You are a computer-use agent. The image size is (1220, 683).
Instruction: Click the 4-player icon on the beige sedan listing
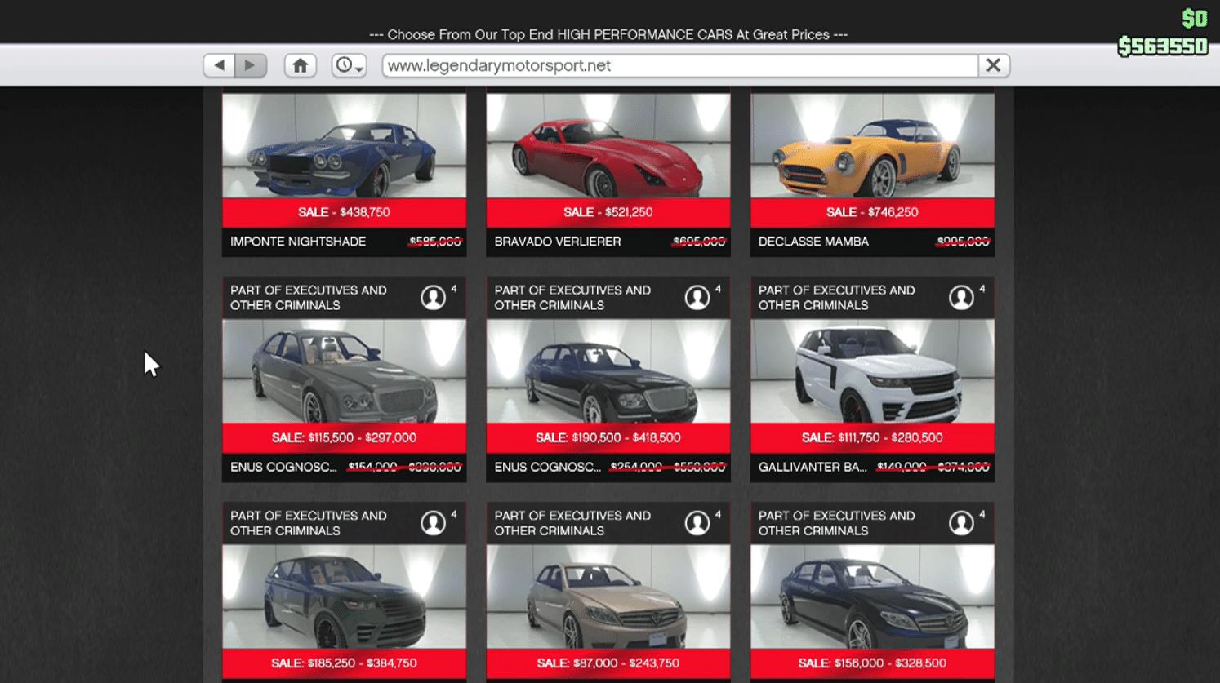[x=697, y=522]
